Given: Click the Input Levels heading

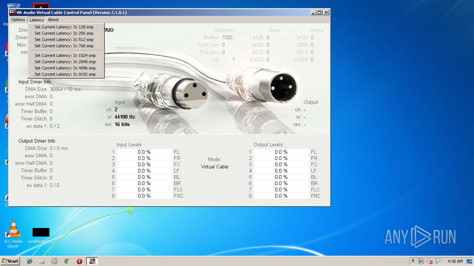Looking at the screenshot, I should click(x=129, y=144).
